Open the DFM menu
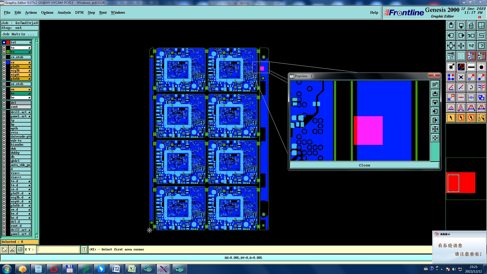Viewport: 487px width, 274px height. (x=79, y=12)
